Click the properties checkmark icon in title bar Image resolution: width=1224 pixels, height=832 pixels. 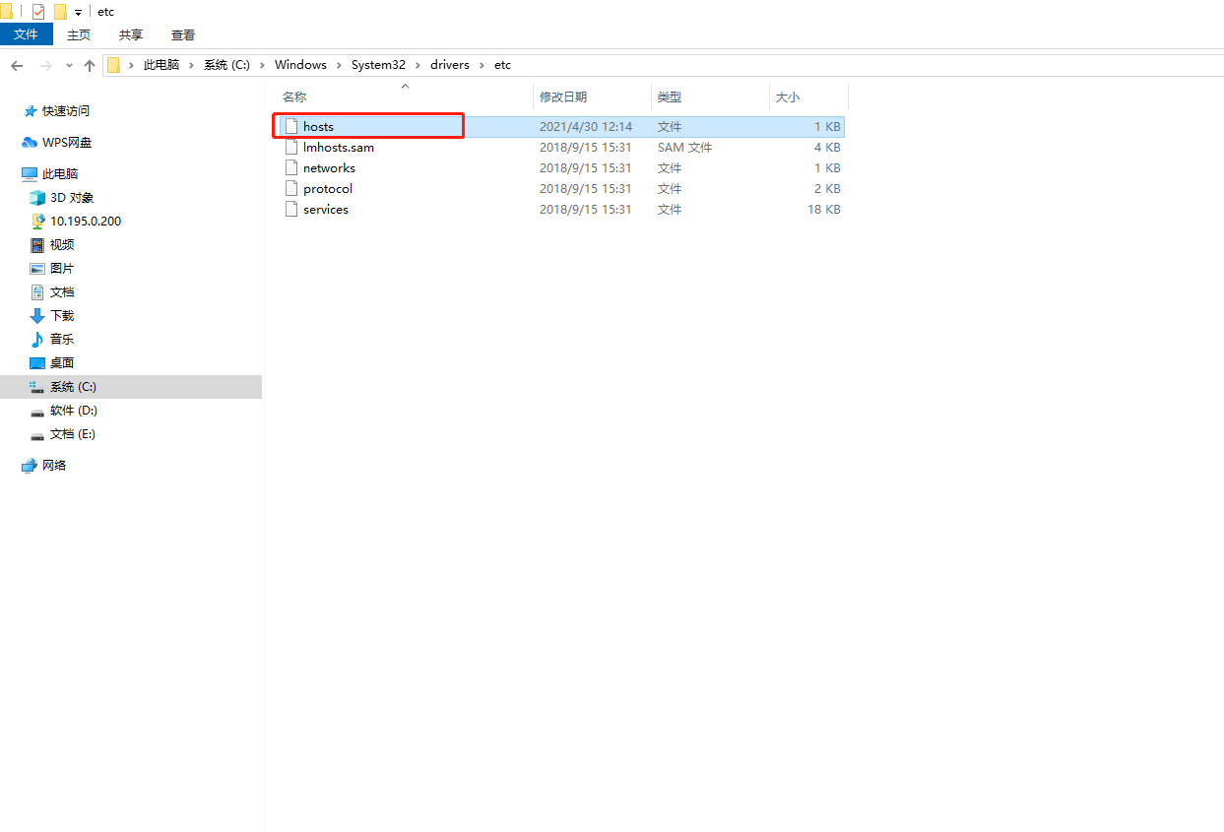click(x=38, y=12)
